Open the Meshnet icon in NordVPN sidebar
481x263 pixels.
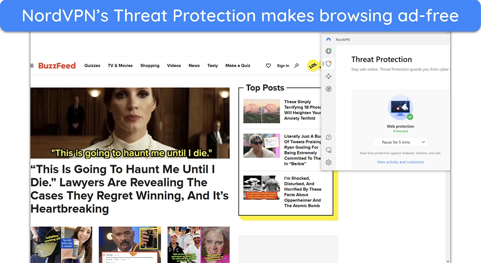tap(329, 76)
